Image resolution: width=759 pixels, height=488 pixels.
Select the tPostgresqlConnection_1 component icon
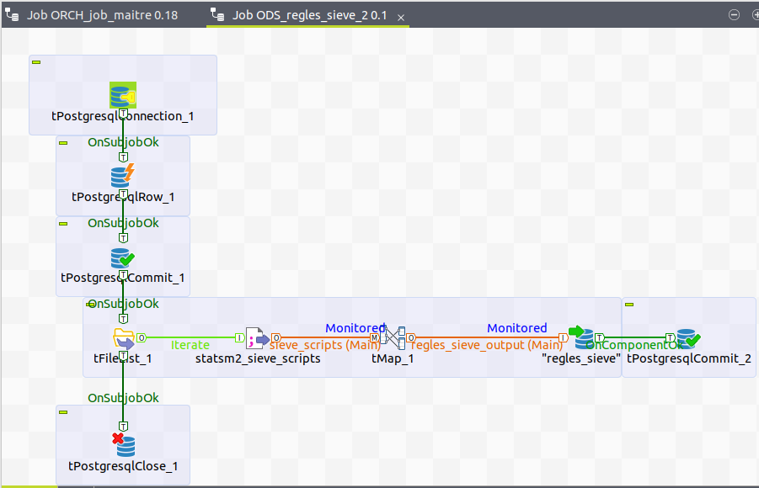[123, 95]
